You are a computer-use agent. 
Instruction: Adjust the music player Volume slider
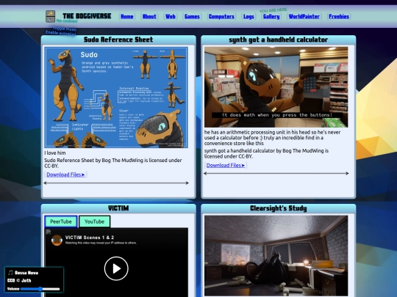[x=40, y=289]
